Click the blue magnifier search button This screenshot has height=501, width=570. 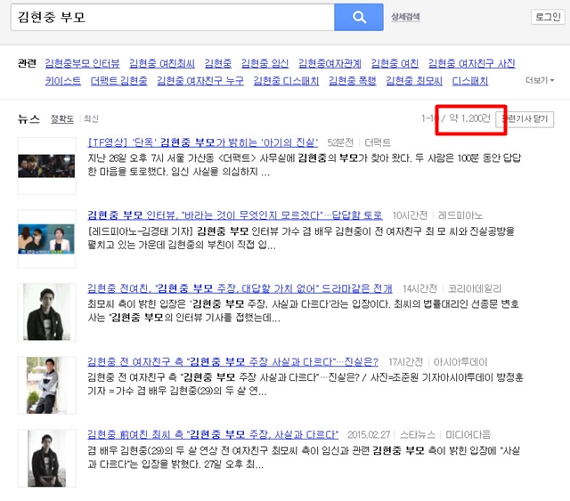358,17
